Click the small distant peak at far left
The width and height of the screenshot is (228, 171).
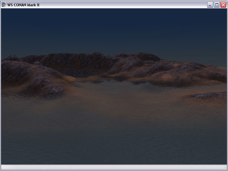tap(11, 58)
